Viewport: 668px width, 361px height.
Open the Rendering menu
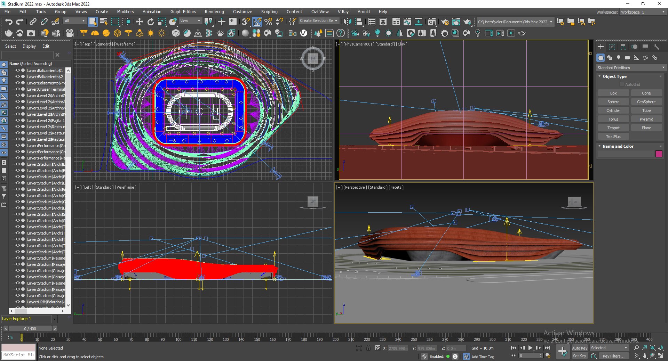(214, 11)
